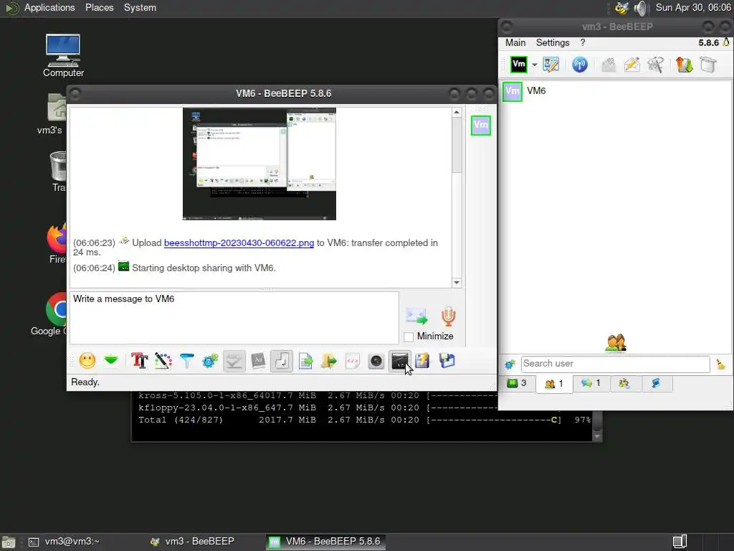734x551 pixels.
Task: Switch to the green tab labeled 3
Action: pos(516,383)
